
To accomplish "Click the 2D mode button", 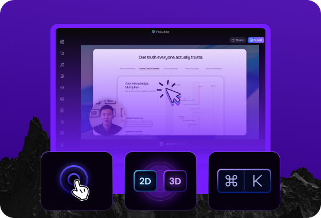I will [x=145, y=181].
